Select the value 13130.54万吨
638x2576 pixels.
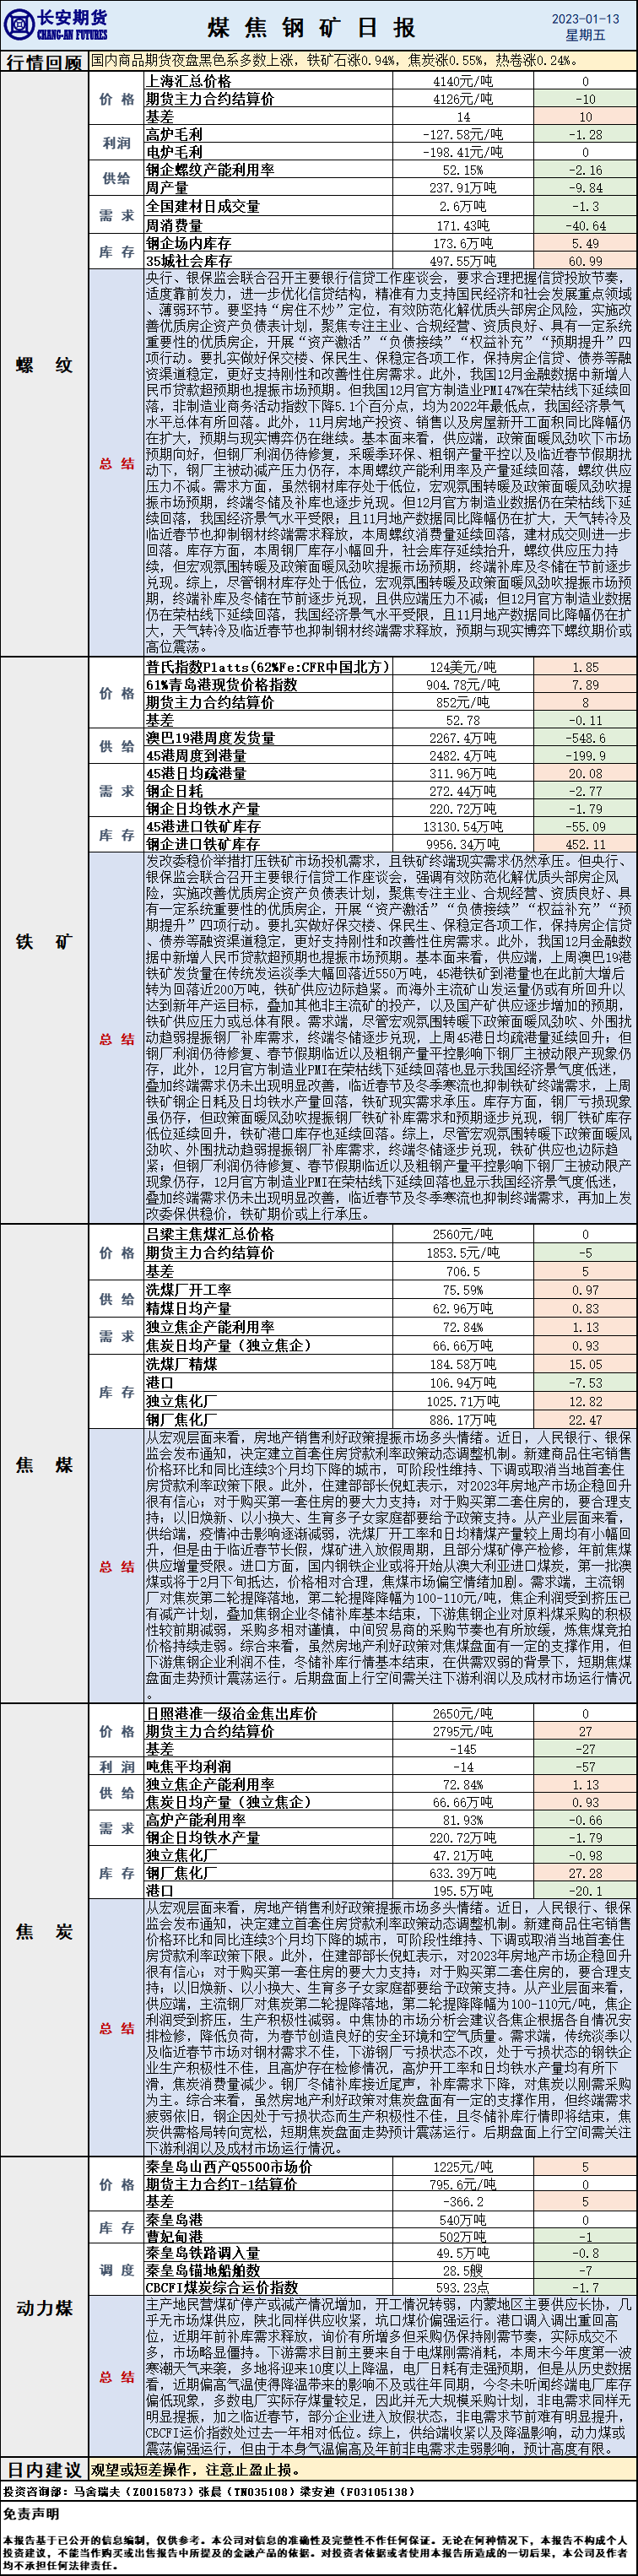[462, 827]
